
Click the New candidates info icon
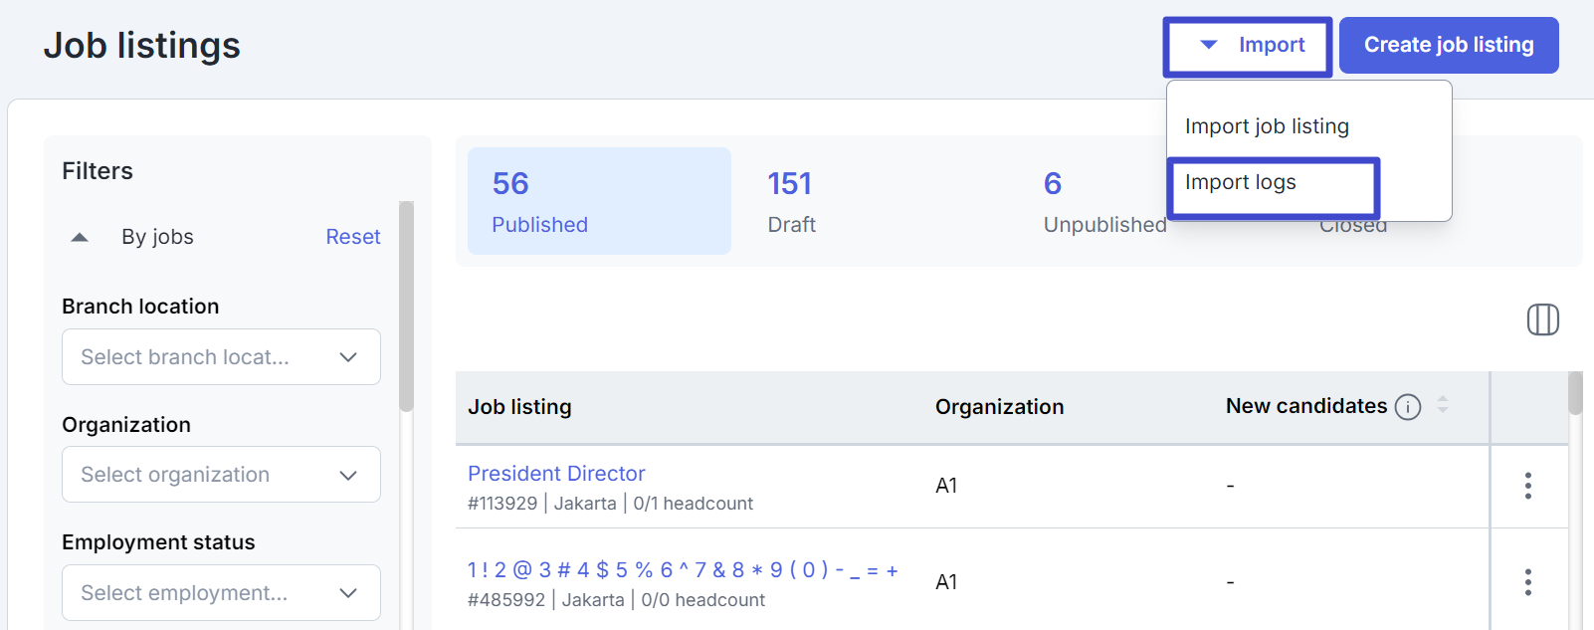pos(1407,407)
